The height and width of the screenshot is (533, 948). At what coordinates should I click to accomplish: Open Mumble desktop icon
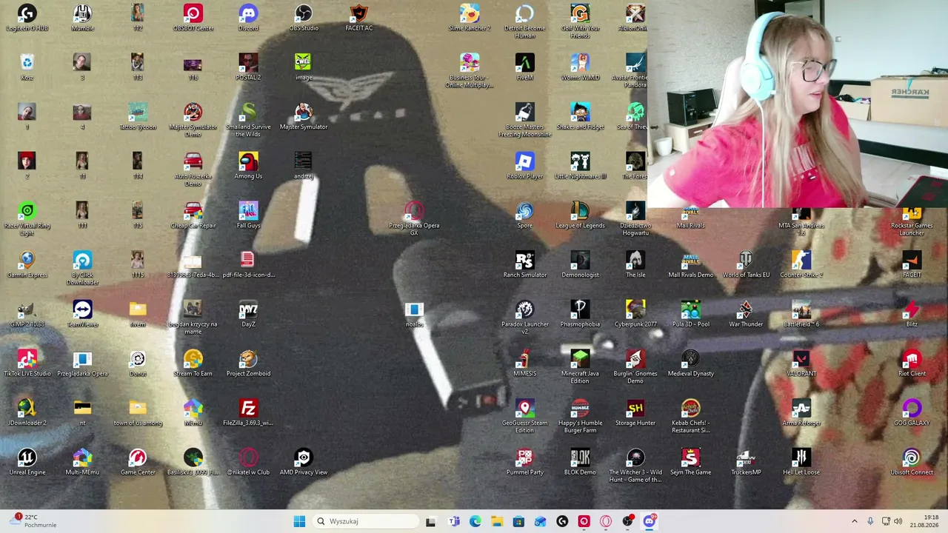[x=82, y=19]
